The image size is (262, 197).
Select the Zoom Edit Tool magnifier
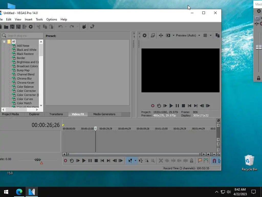tap(153, 161)
